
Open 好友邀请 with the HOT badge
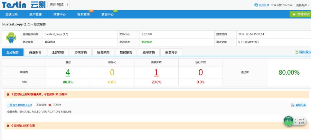tap(83, 14)
